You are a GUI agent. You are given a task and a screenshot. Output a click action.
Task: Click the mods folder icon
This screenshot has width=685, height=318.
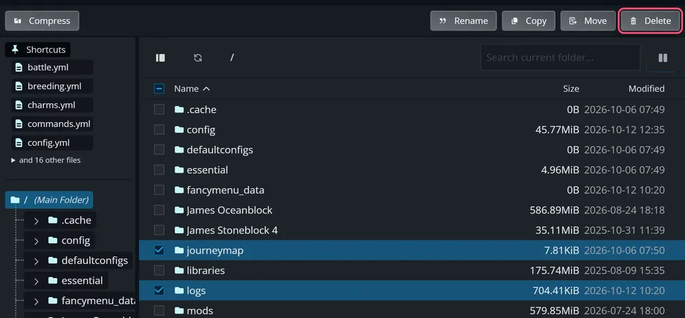click(x=179, y=310)
